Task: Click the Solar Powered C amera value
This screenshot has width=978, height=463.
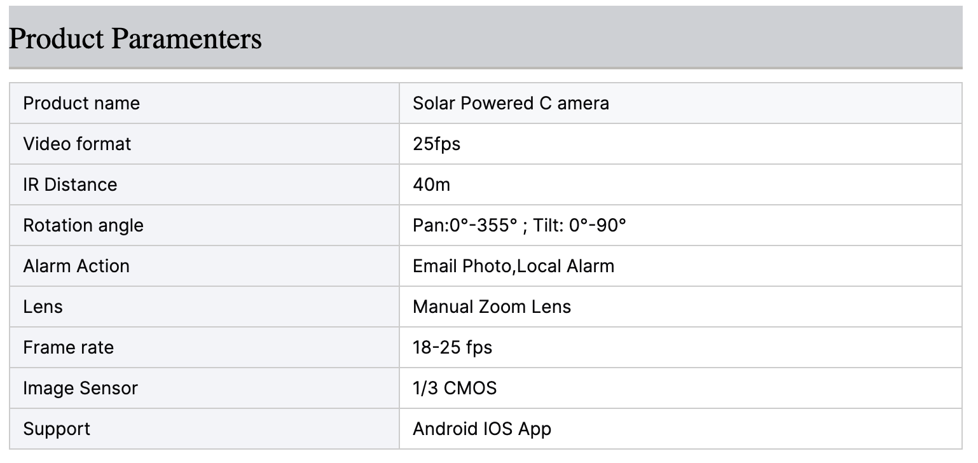Action: click(511, 103)
